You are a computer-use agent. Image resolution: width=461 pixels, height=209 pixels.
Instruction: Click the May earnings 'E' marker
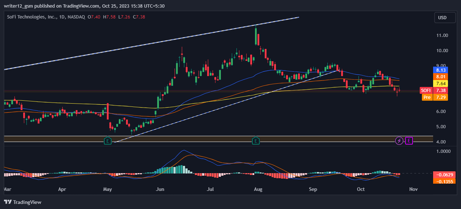click(108, 141)
